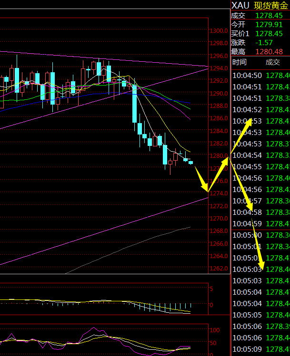This screenshot has width=290, height=356.
Task: Select the tick row at 10:04:57
Action: 260,201
